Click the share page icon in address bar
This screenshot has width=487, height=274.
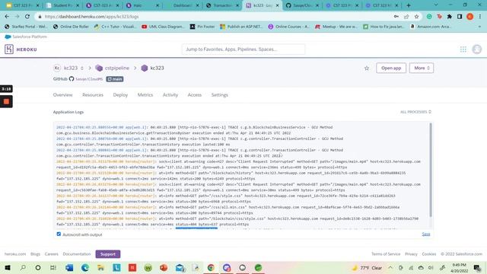click(406, 17)
